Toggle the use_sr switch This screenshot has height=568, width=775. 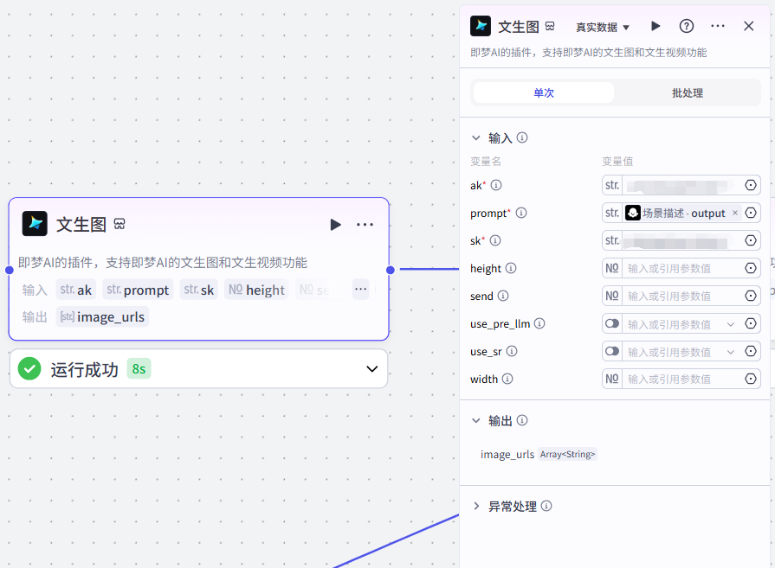612,351
